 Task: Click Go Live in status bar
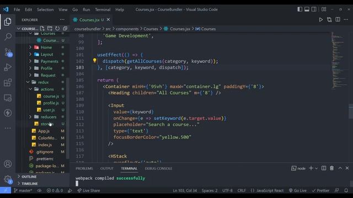click(298, 190)
